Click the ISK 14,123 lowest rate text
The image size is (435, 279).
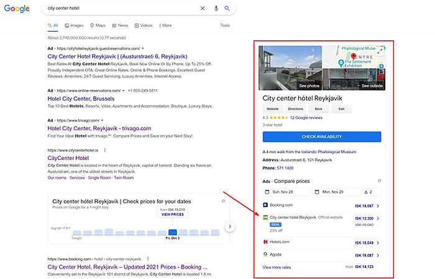364,267
